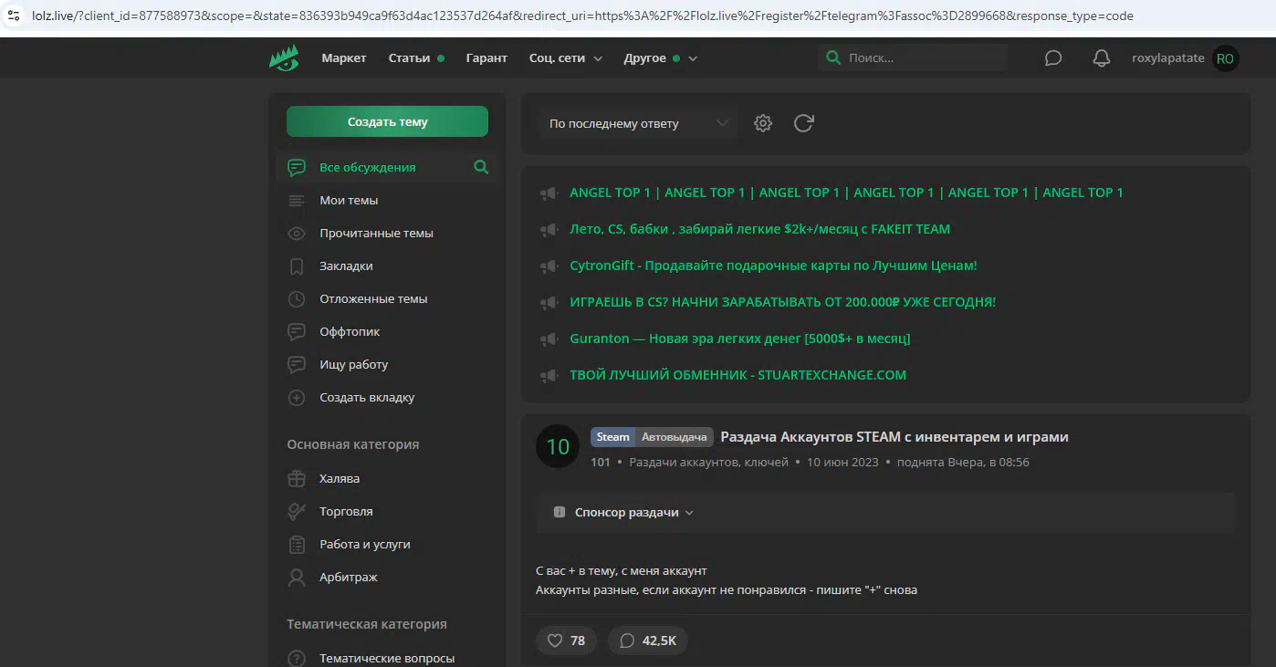Click the Тематическая категория heading
This screenshot has width=1276, height=667.
click(367, 624)
